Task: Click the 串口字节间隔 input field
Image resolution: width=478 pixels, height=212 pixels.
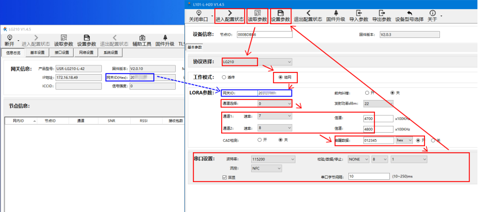Action: tap(369, 176)
